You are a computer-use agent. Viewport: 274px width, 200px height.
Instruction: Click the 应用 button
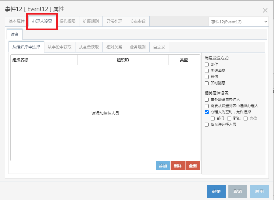coord(259,192)
